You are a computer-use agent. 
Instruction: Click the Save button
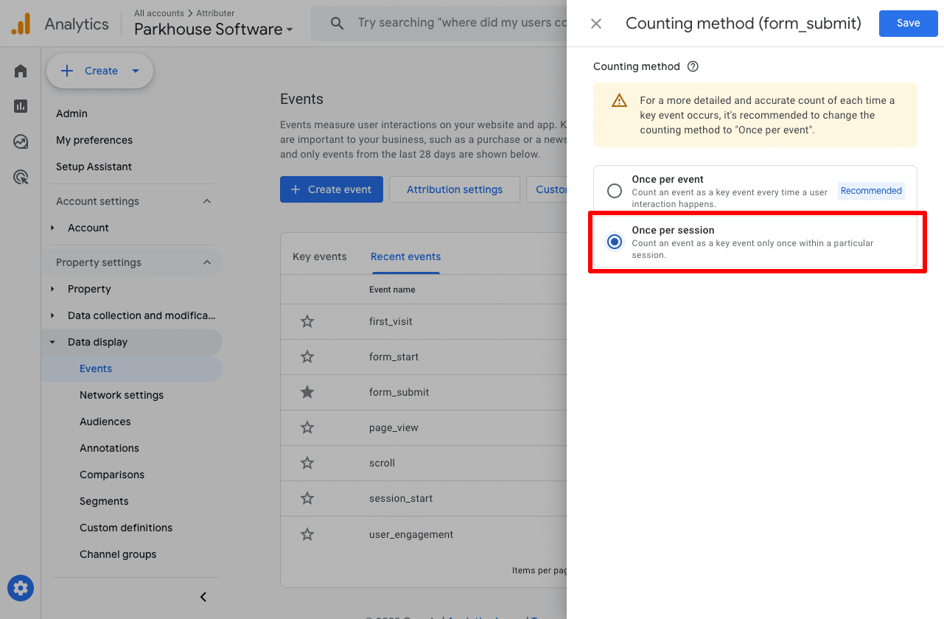[x=908, y=23]
